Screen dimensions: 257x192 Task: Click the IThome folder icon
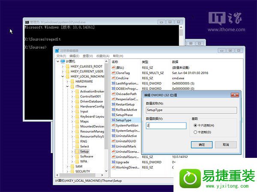tap(72, 86)
